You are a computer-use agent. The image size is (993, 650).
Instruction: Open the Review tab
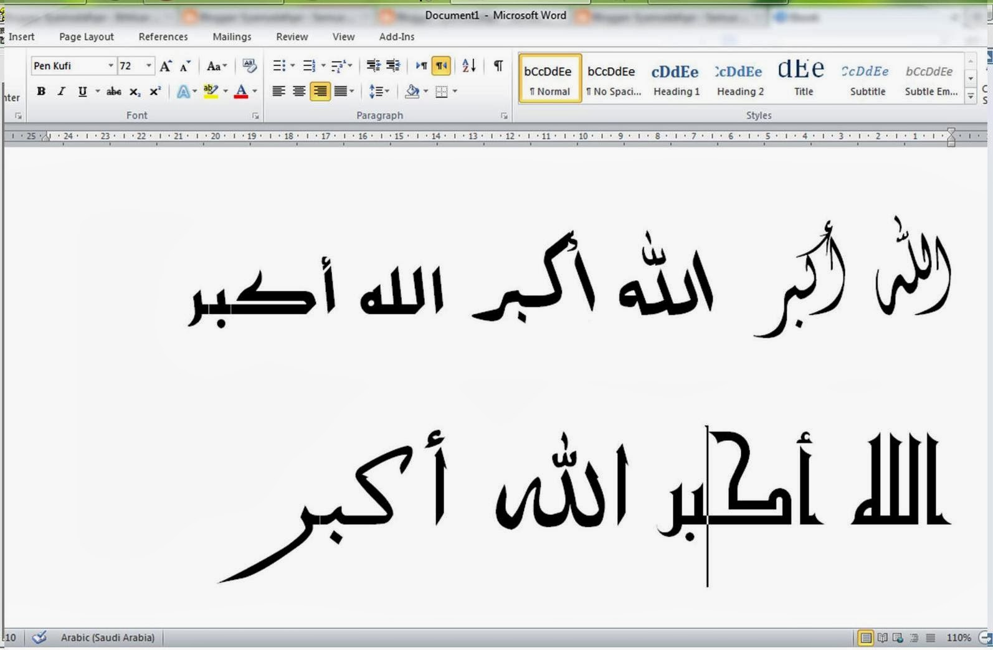[292, 37]
